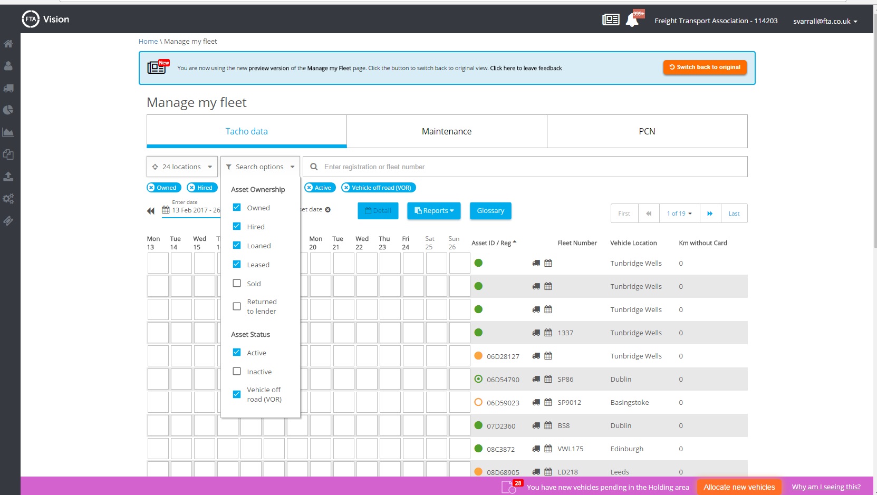Collapse the Search options dropdown
The height and width of the screenshot is (495, 877).
260,167
